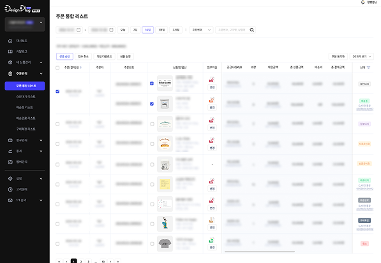Click the magnifier search icon
The width and height of the screenshot is (381, 263).
pyautogui.click(x=251, y=30)
